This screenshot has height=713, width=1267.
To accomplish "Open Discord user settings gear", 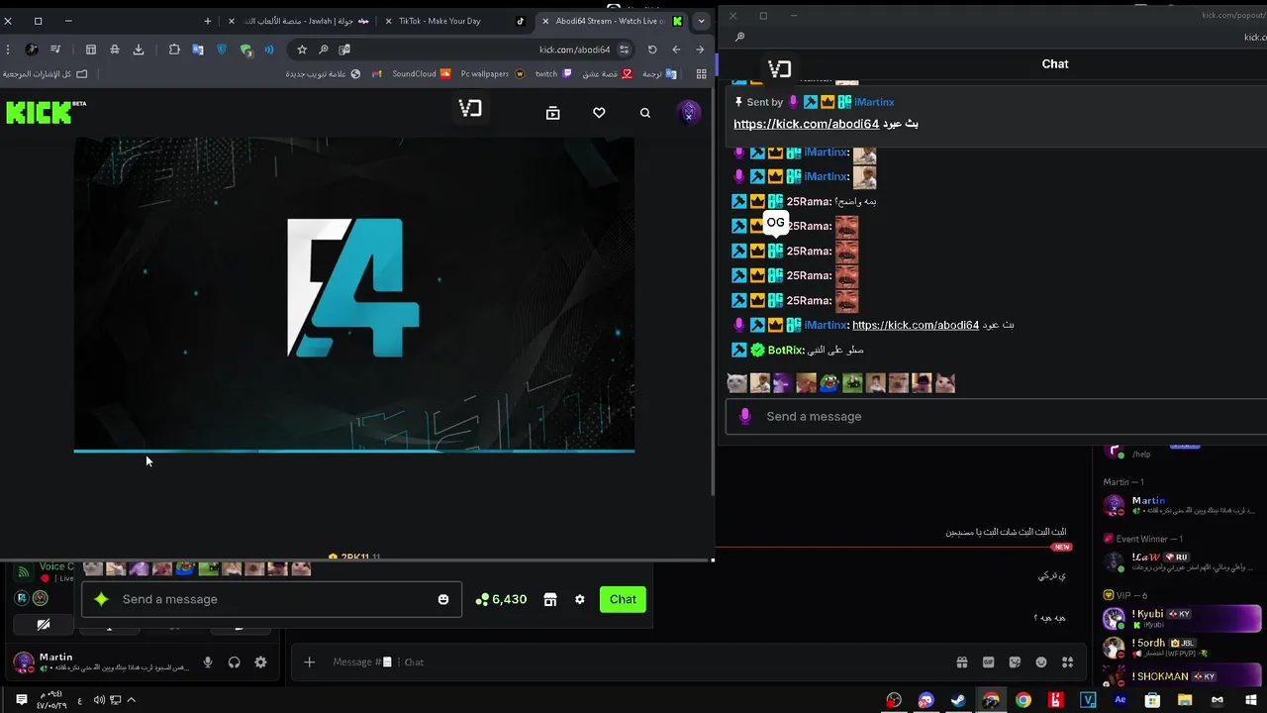I will click(260, 662).
